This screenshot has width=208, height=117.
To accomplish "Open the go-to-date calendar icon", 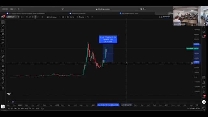I will 42,109.
